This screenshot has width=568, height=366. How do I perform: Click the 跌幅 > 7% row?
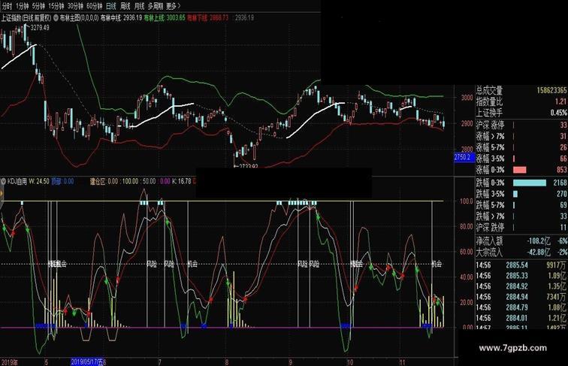(x=521, y=216)
